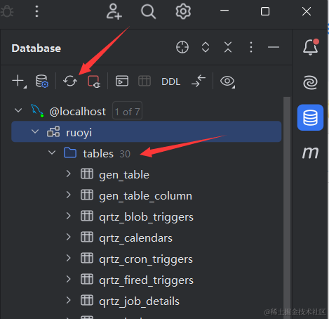The width and height of the screenshot is (329, 319).
Task: Open the Database panel options three-dot menu
Action: (251, 47)
